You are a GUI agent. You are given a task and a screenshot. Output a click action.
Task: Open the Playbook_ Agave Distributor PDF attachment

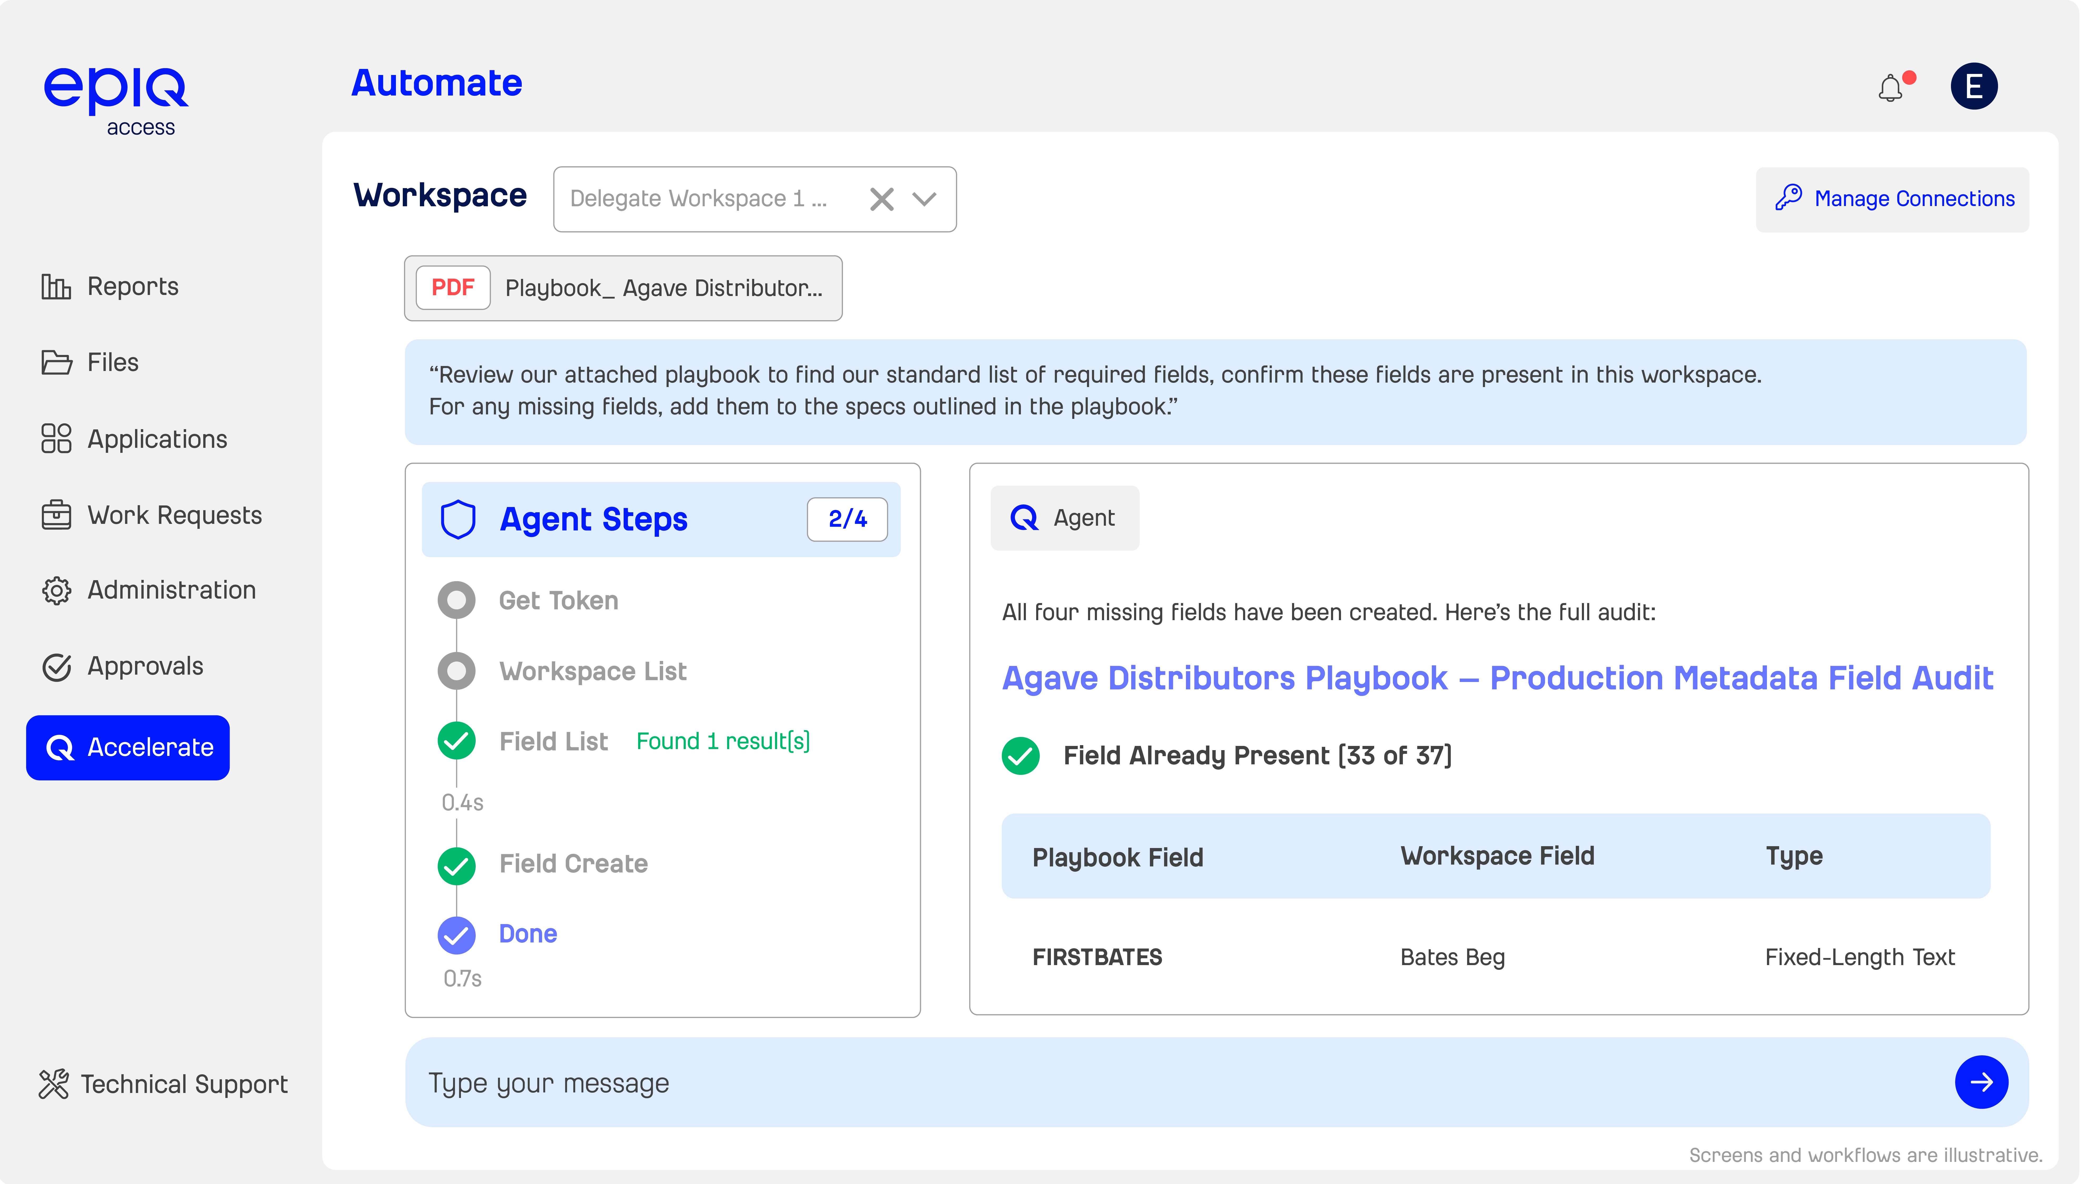coord(623,288)
